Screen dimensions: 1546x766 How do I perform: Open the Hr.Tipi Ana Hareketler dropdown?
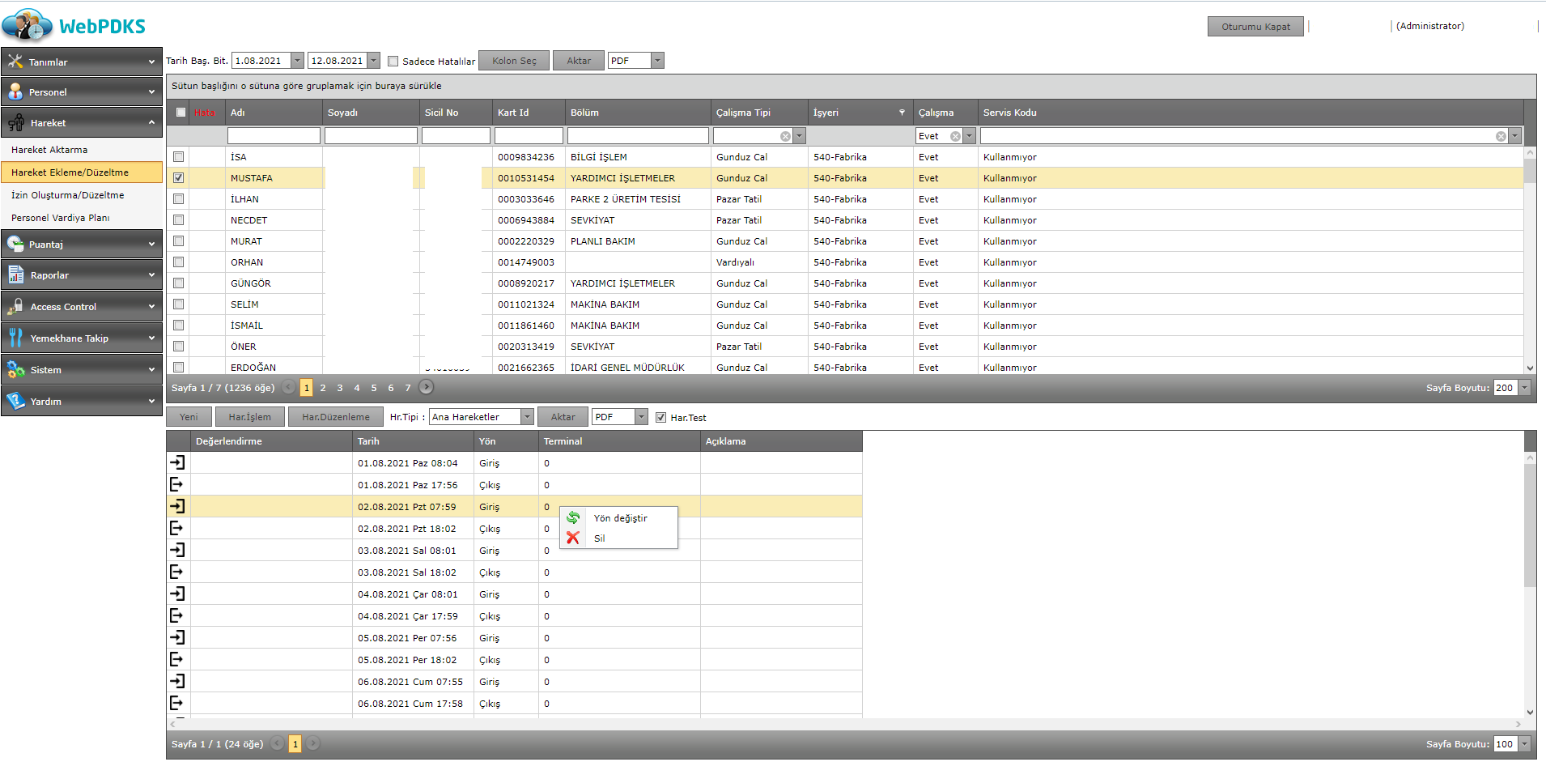tap(527, 417)
